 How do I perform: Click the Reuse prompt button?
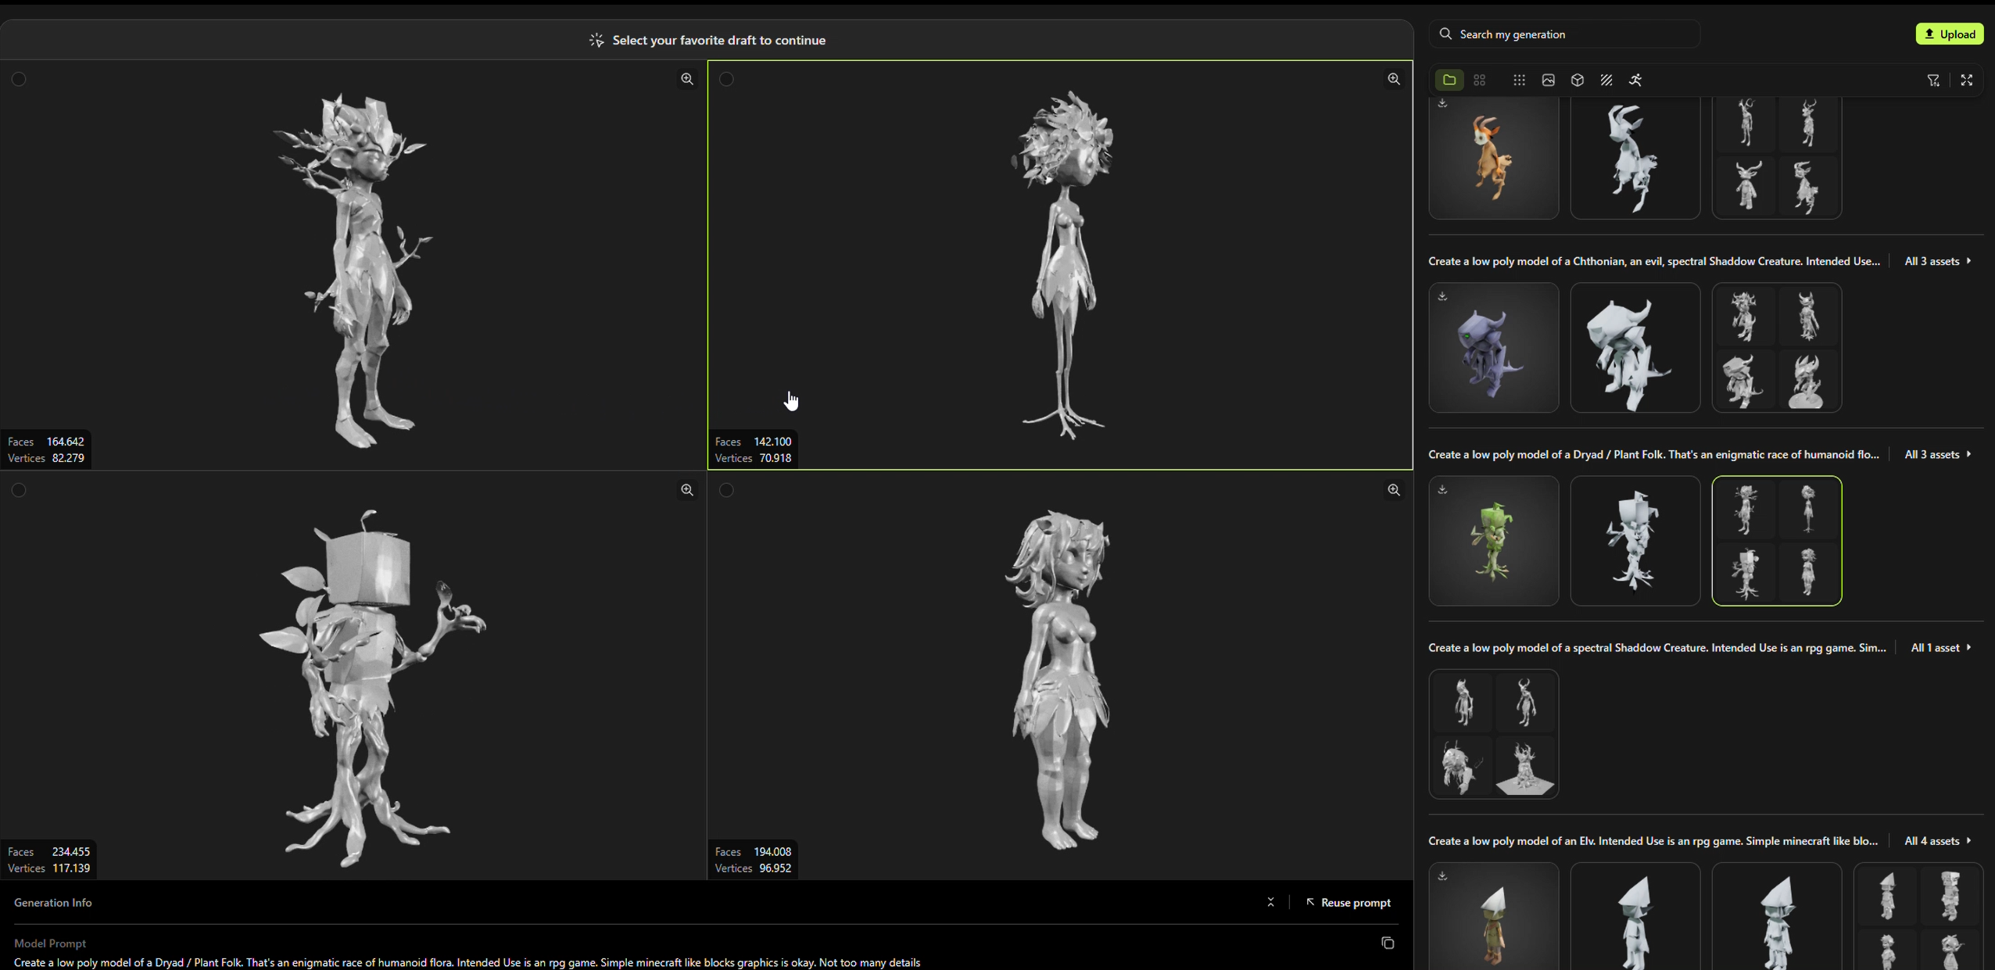tap(1349, 902)
